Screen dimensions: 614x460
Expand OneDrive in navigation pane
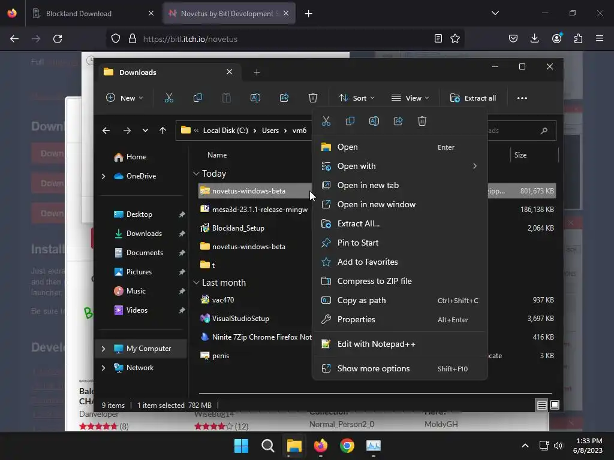point(103,177)
